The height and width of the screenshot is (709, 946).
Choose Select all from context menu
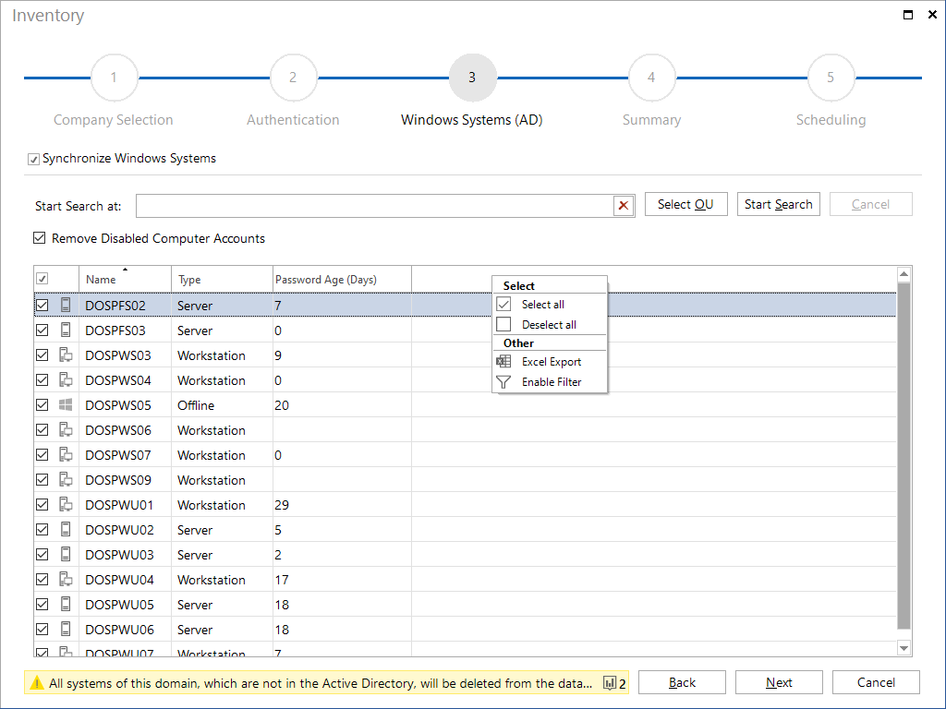point(550,305)
